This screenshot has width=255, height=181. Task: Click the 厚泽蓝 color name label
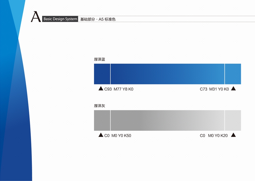point(100,59)
